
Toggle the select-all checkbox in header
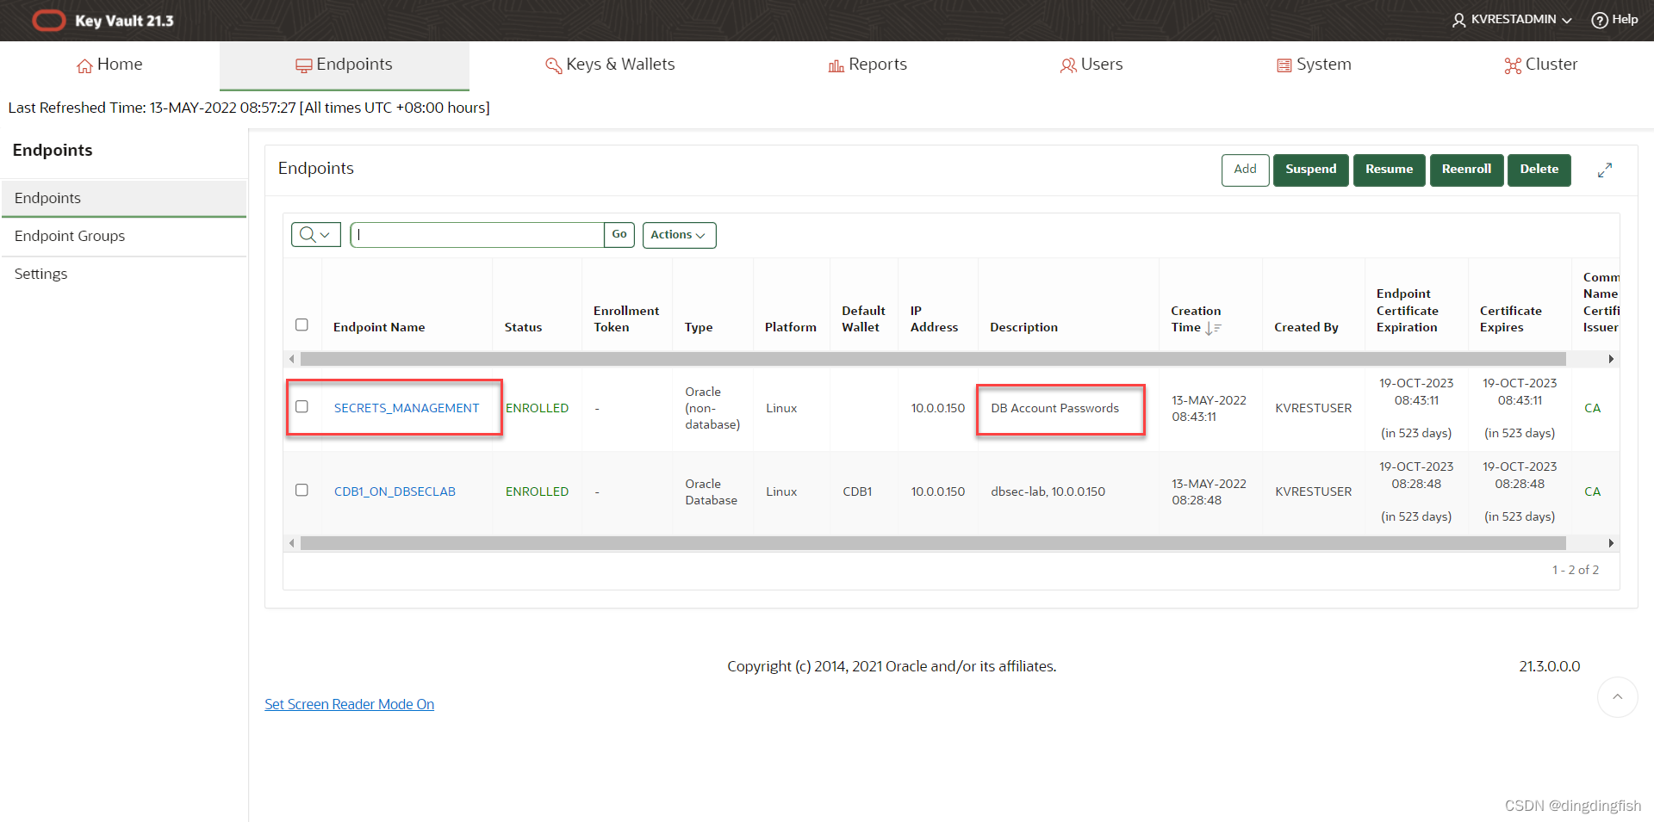click(x=302, y=324)
